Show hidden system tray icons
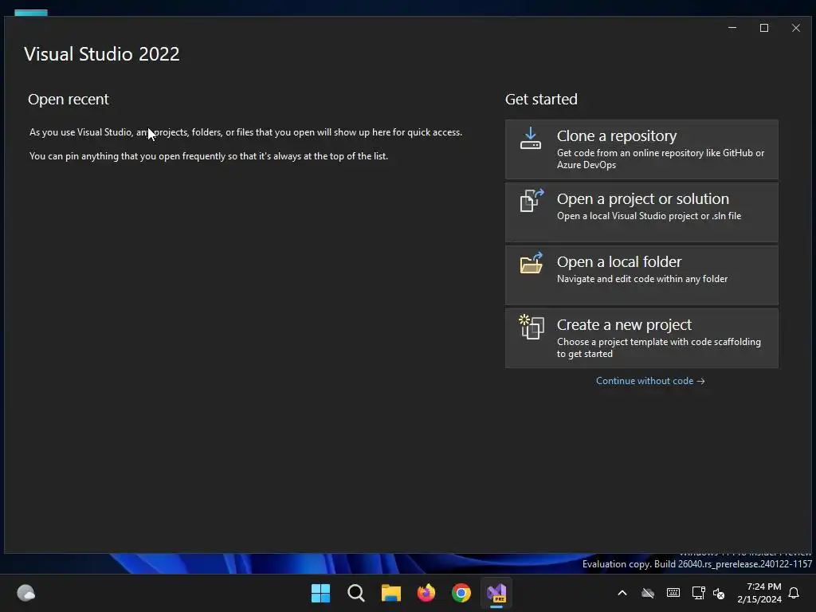Screen dimensions: 816x612 (x=622, y=593)
